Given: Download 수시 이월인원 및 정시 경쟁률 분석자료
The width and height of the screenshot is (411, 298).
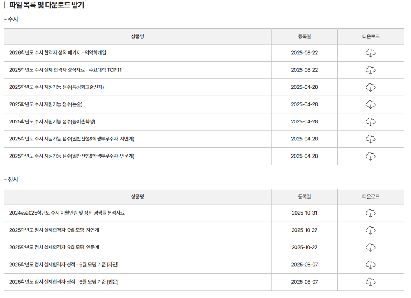Looking at the screenshot, I should [x=371, y=213].
